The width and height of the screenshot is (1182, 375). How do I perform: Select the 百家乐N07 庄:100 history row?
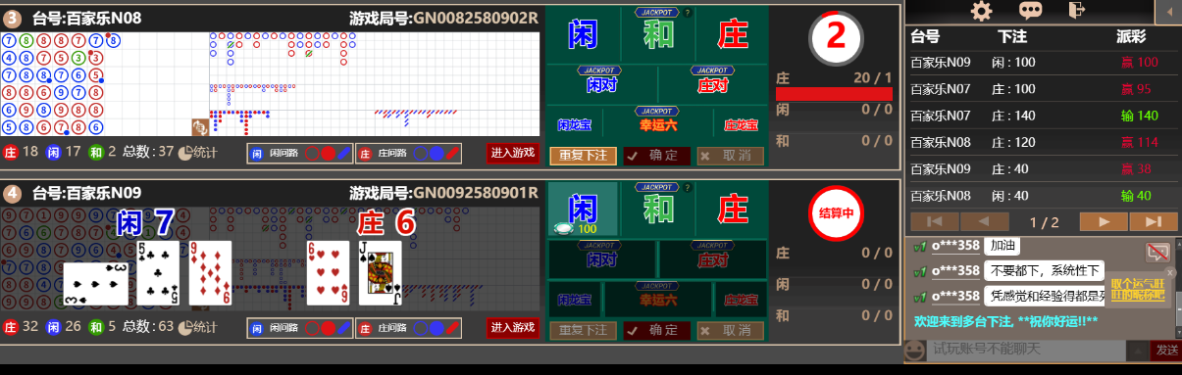1043,88
